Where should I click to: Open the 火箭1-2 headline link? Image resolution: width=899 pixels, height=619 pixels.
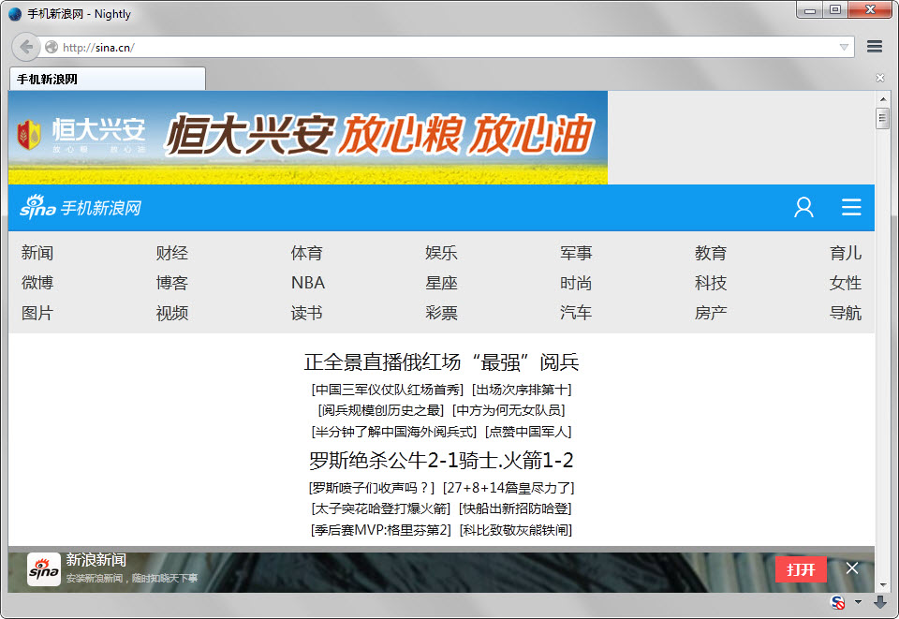[538, 460]
